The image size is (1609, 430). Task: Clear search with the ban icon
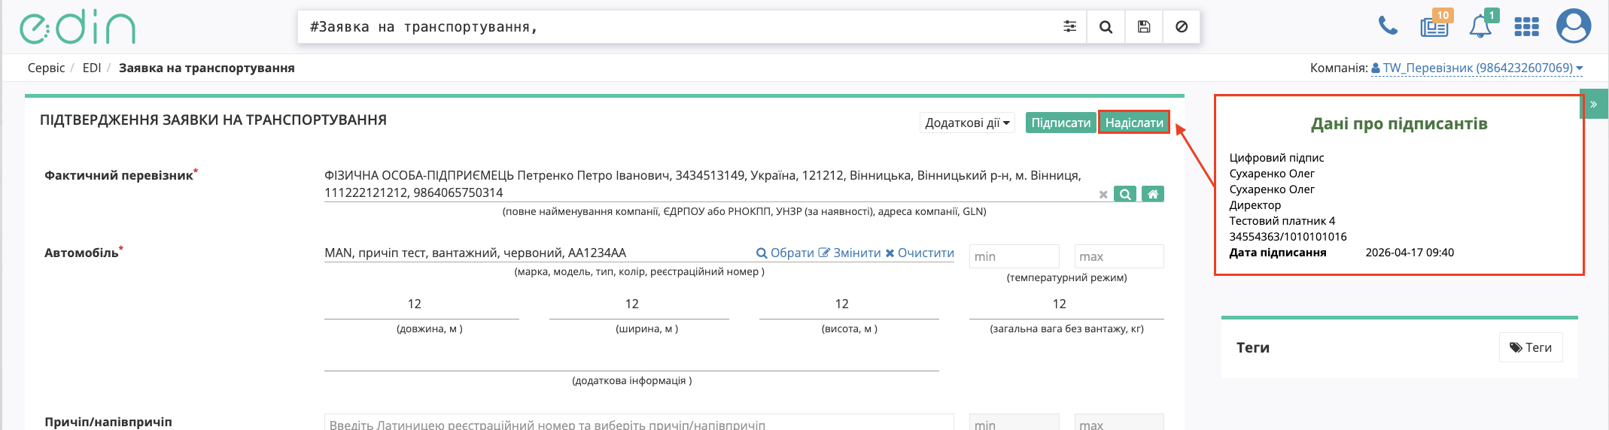[1181, 27]
